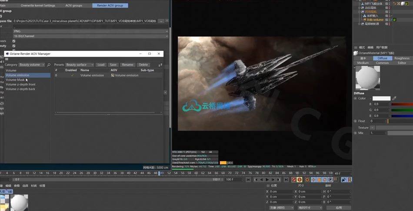Click the Rename preset button
The image size is (413, 211).
128,65
